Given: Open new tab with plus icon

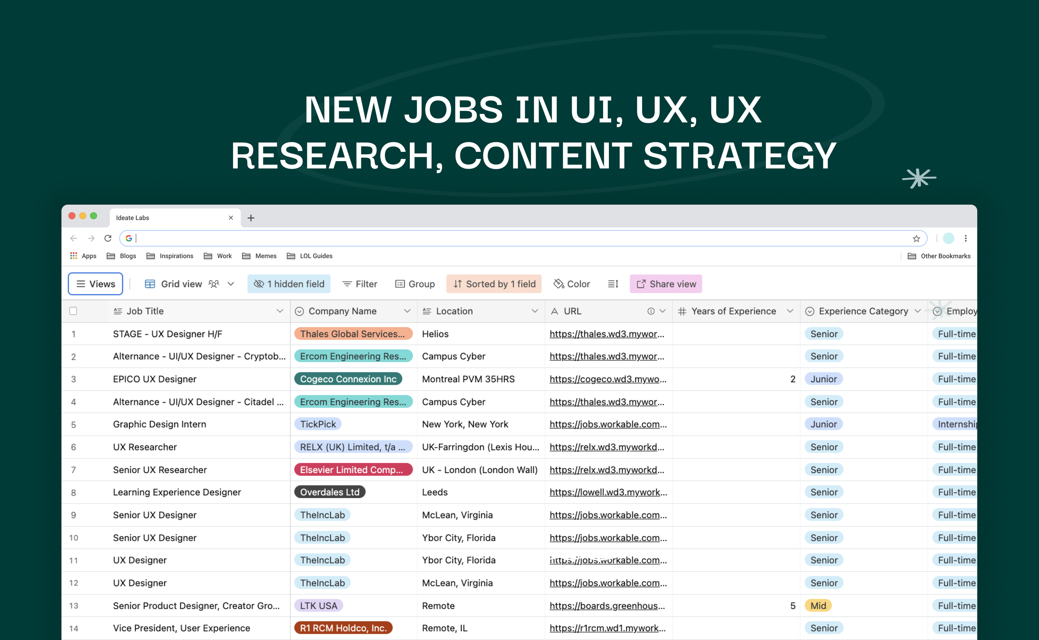Looking at the screenshot, I should click(251, 218).
